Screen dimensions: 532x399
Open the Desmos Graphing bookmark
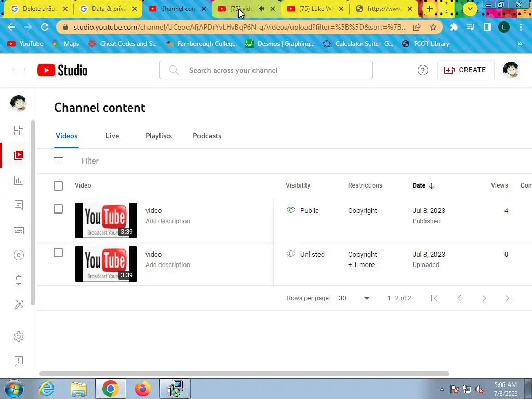(x=280, y=44)
